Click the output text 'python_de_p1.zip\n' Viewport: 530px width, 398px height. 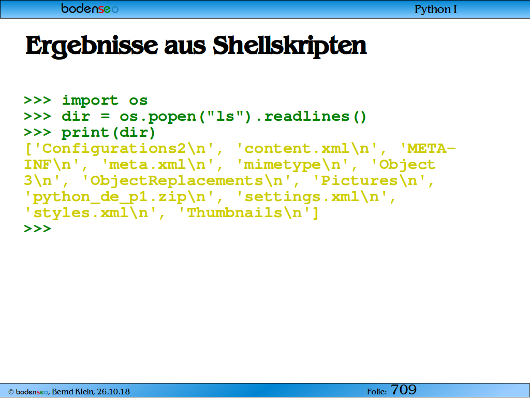coord(120,197)
